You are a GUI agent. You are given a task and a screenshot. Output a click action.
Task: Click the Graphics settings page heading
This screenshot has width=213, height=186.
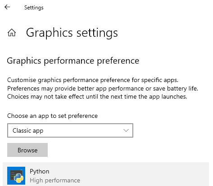(x=72, y=33)
